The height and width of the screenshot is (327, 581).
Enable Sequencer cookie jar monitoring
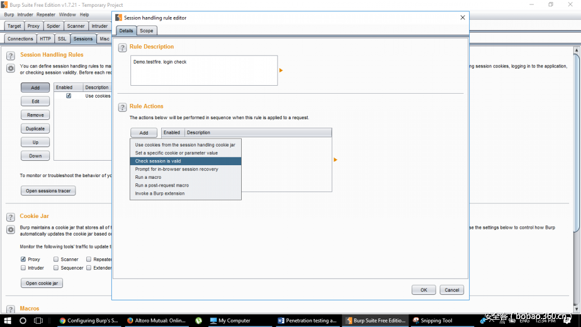tap(56, 268)
